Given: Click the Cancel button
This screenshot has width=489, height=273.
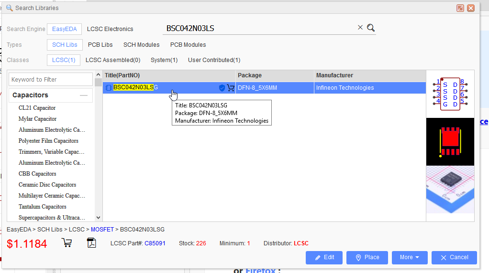Looking at the screenshot, I should (x=454, y=257).
